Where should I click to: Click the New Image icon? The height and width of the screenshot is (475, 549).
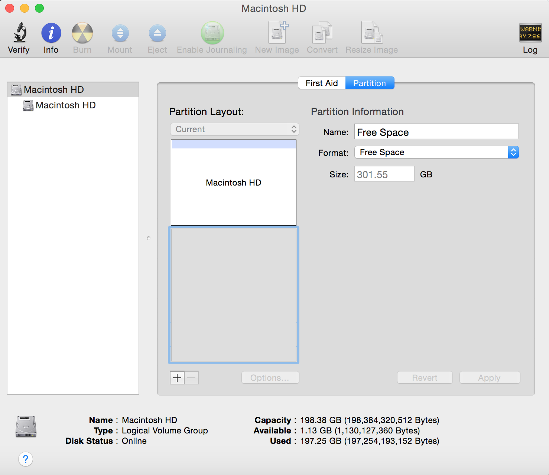pos(278,33)
